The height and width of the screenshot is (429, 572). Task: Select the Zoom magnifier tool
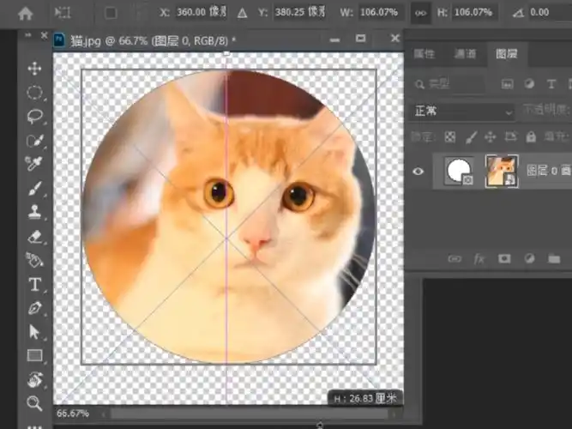click(35, 402)
